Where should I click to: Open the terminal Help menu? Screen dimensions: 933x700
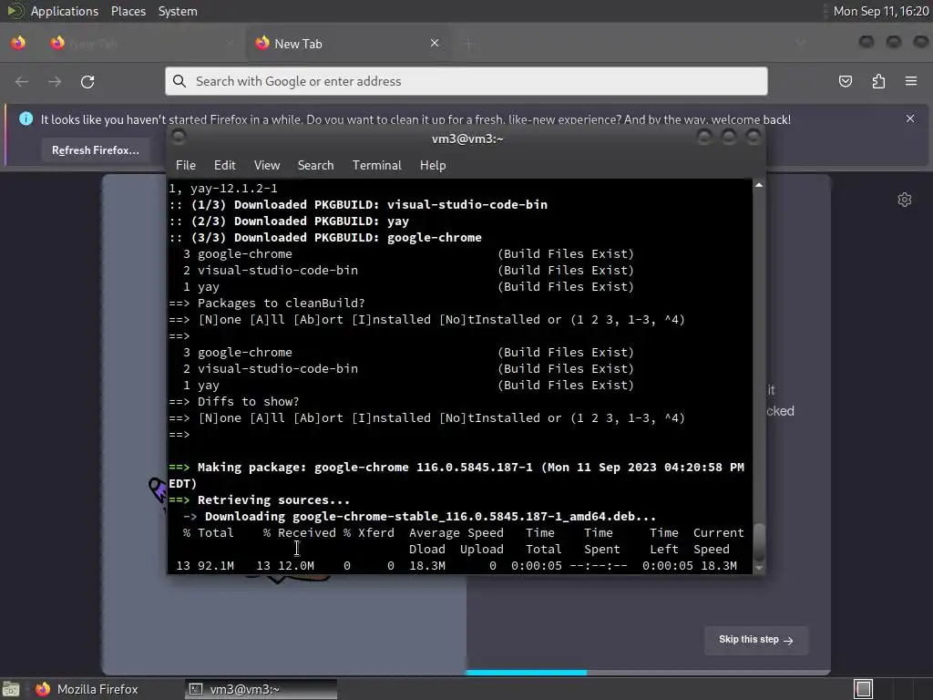pos(433,166)
